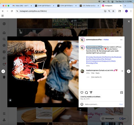This screenshot has height=125, width=134.
Task: Click the #commonplacenova hashtag
Action: pyautogui.click(x=94, y=61)
